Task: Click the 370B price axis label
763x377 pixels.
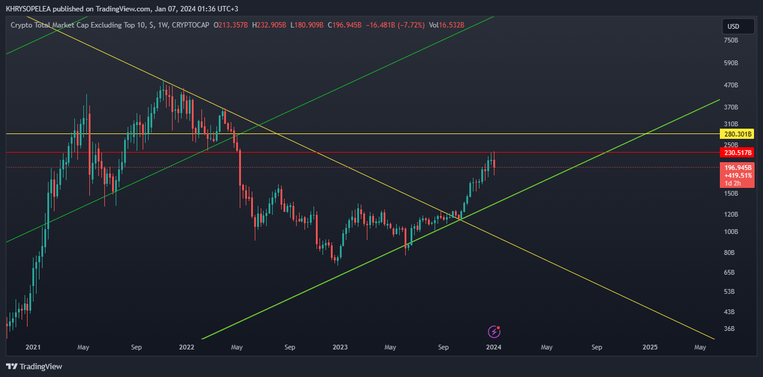Action: pyautogui.click(x=731, y=108)
